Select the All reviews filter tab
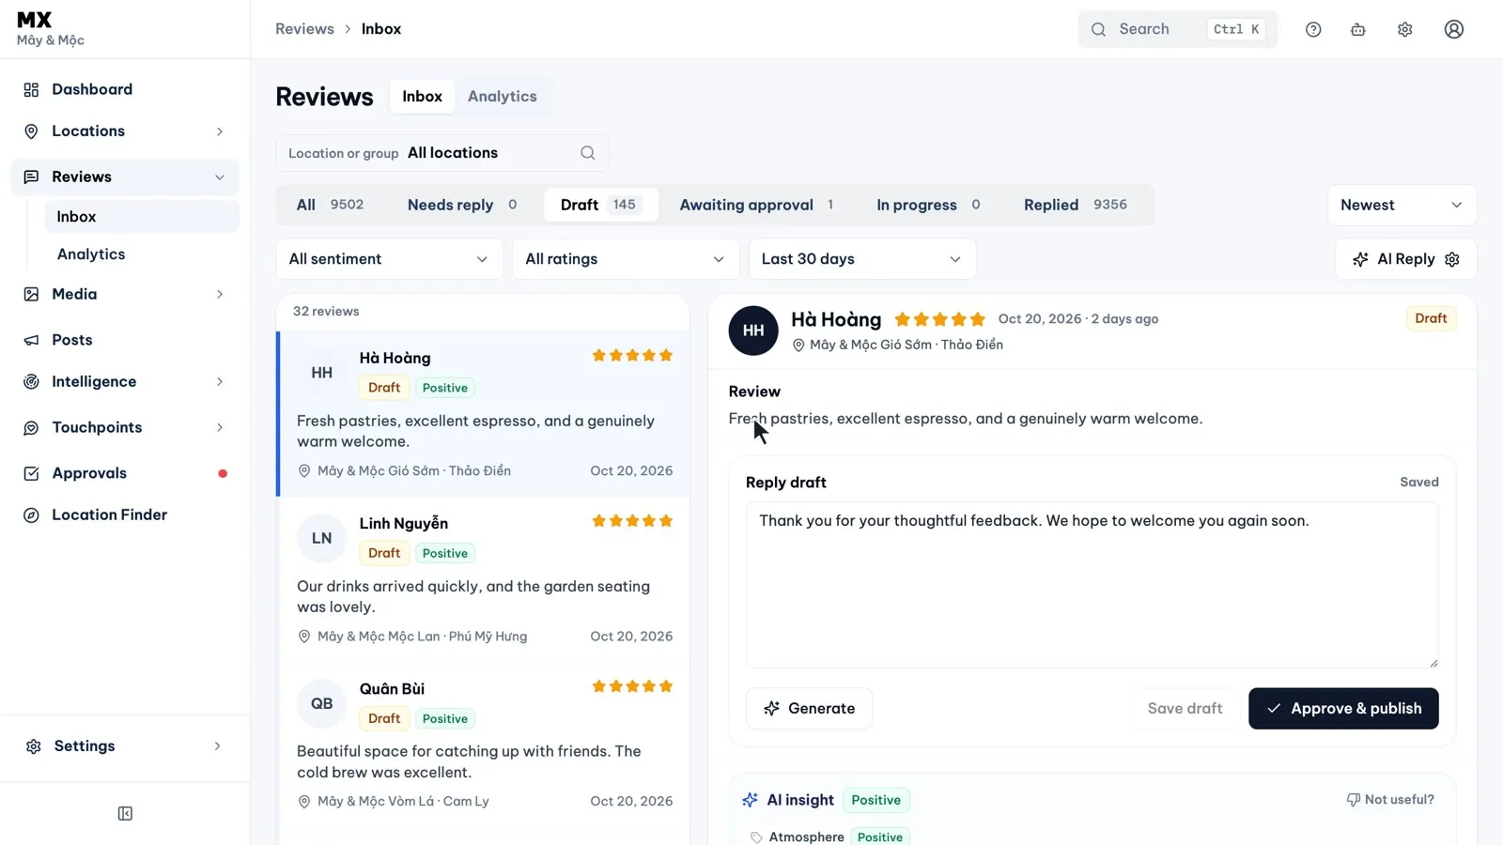1503x845 pixels. point(330,205)
